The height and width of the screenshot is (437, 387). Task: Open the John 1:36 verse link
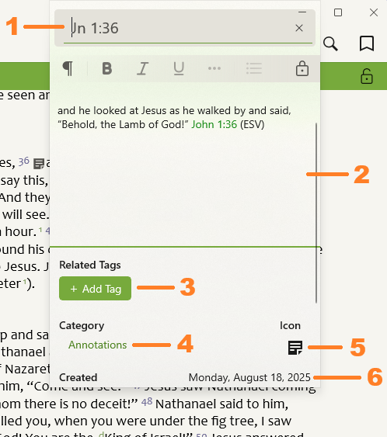(x=214, y=124)
